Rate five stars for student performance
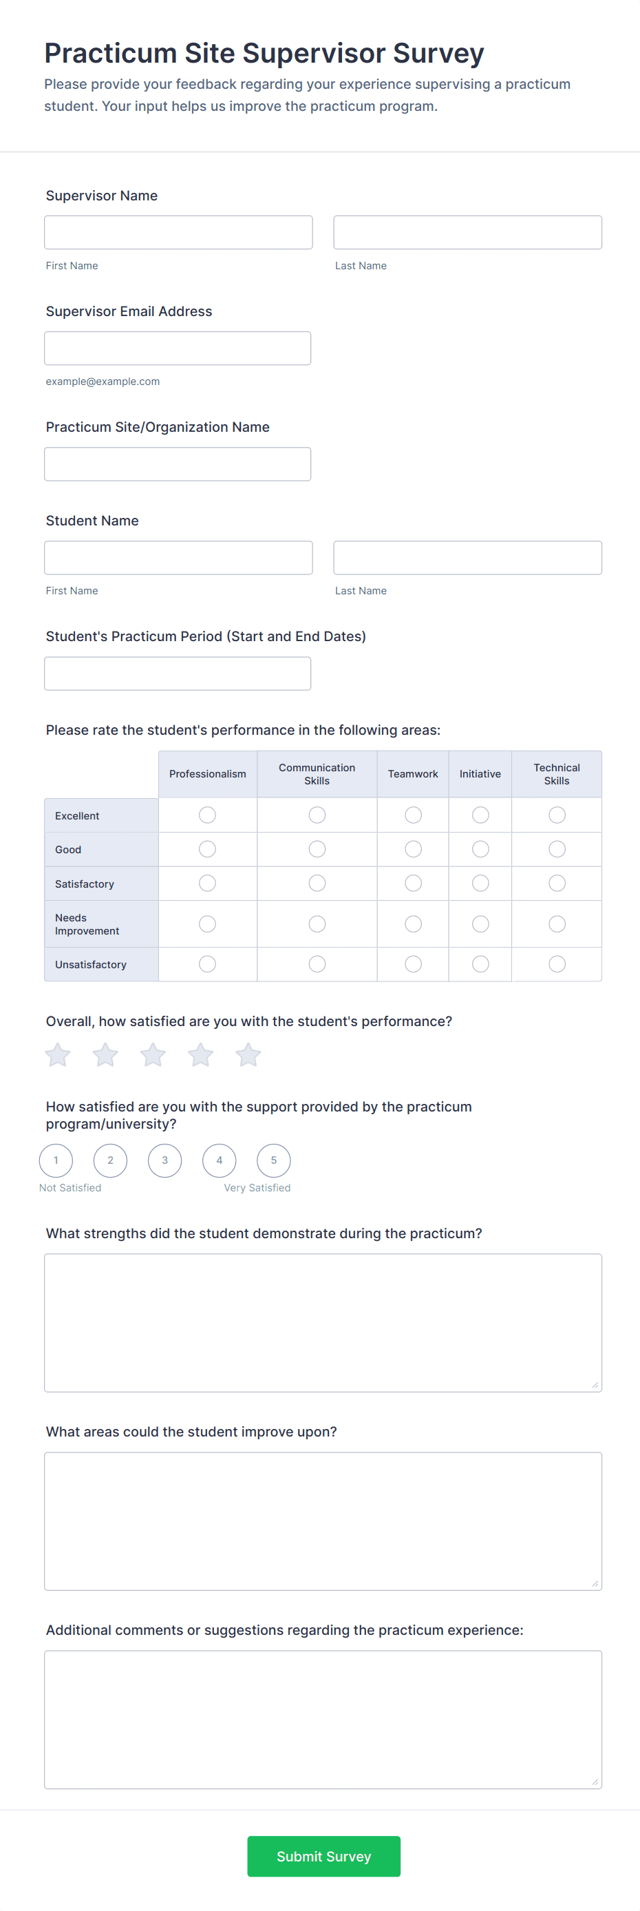Screen dimensions: 640x1911 pos(248,1054)
